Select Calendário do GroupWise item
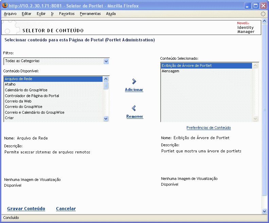This screenshot has height=223, width=269. 53,90
